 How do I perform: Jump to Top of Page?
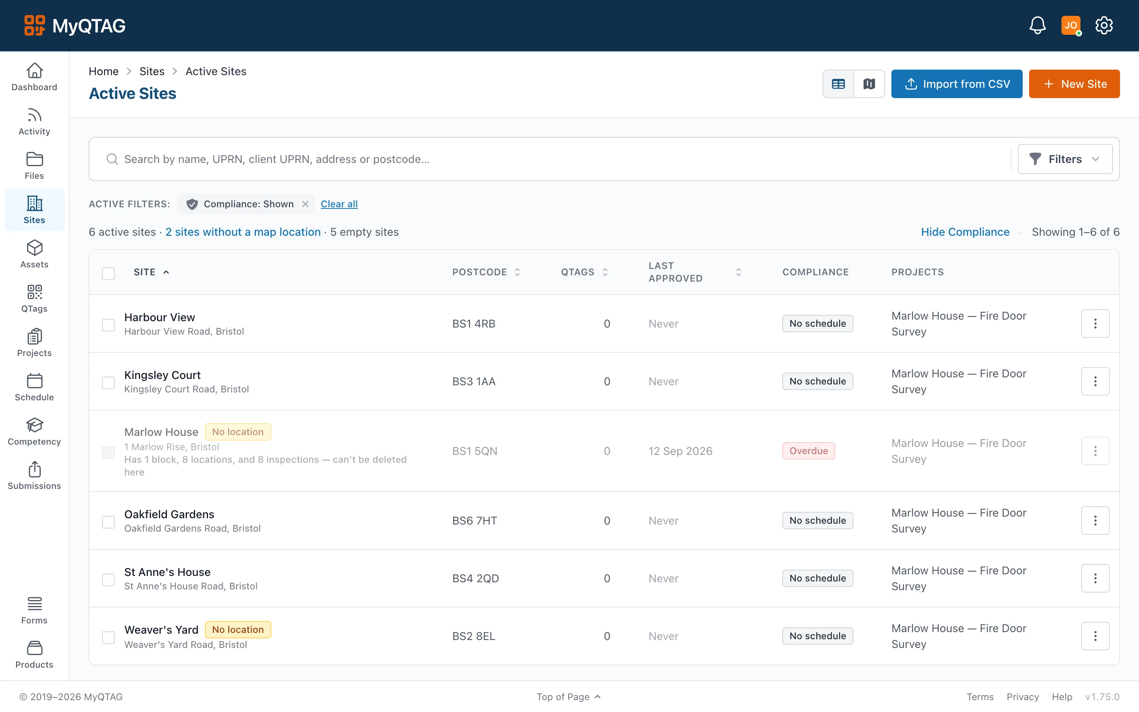(569, 697)
